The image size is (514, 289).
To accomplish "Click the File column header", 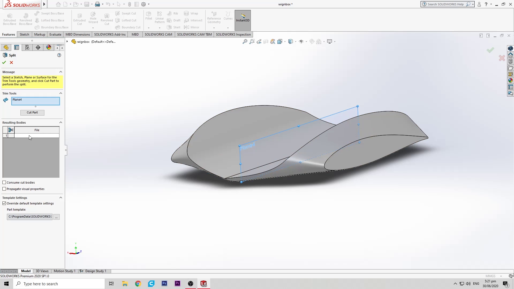I will point(37,130).
